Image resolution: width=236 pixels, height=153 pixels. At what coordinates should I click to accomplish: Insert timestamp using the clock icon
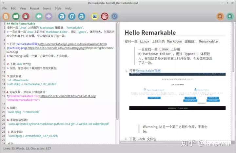tap(114, 16)
